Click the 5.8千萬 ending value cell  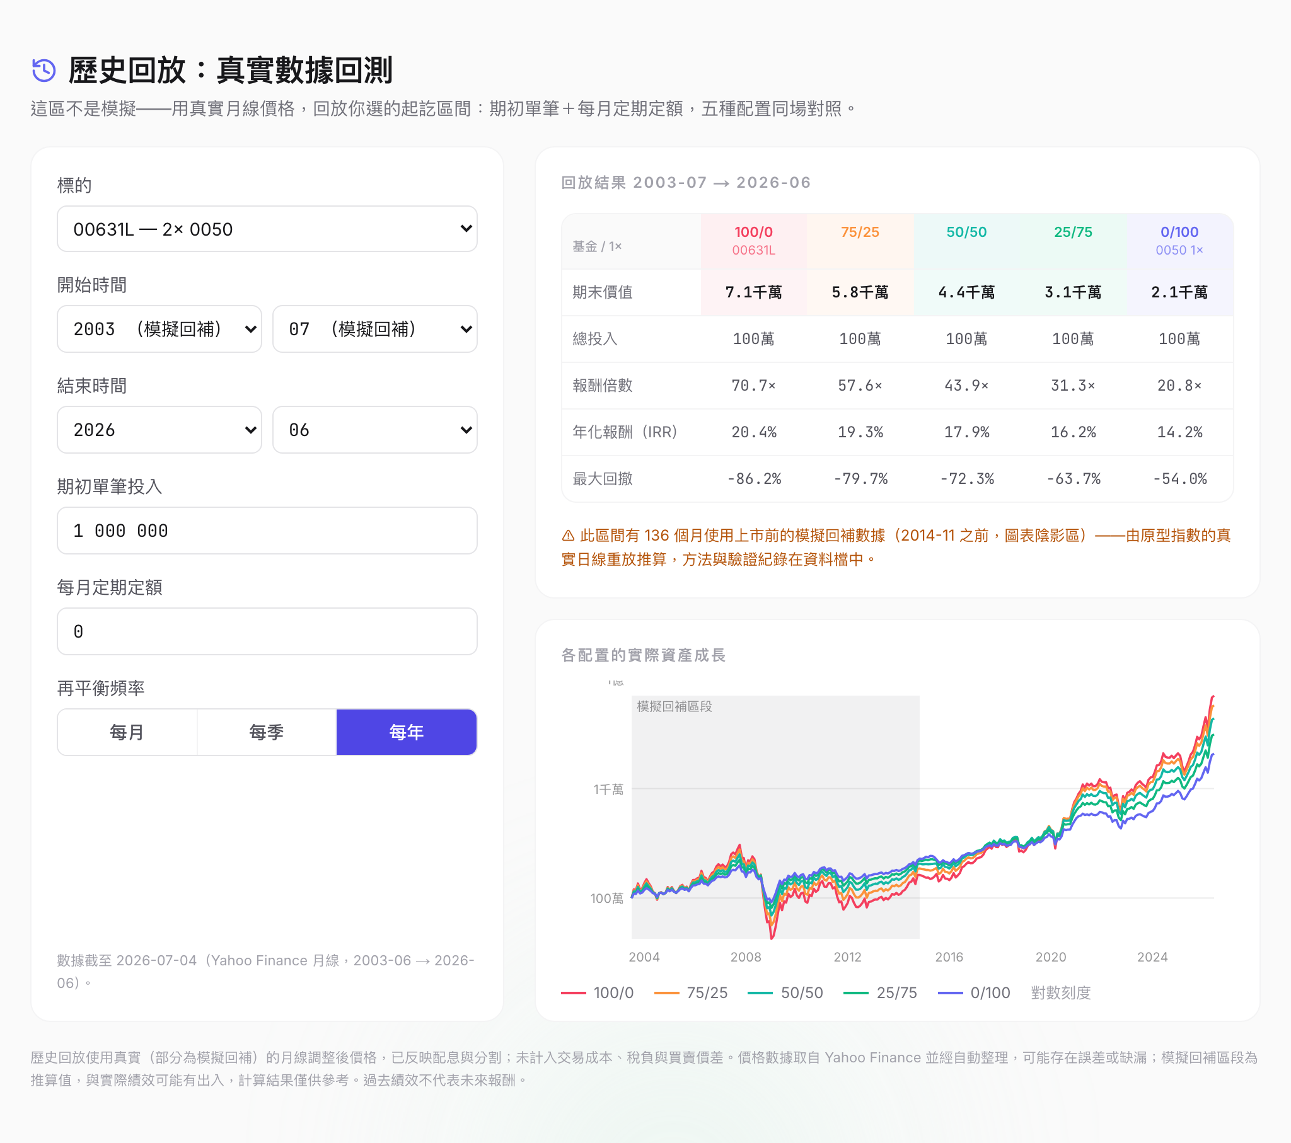coord(860,292)
